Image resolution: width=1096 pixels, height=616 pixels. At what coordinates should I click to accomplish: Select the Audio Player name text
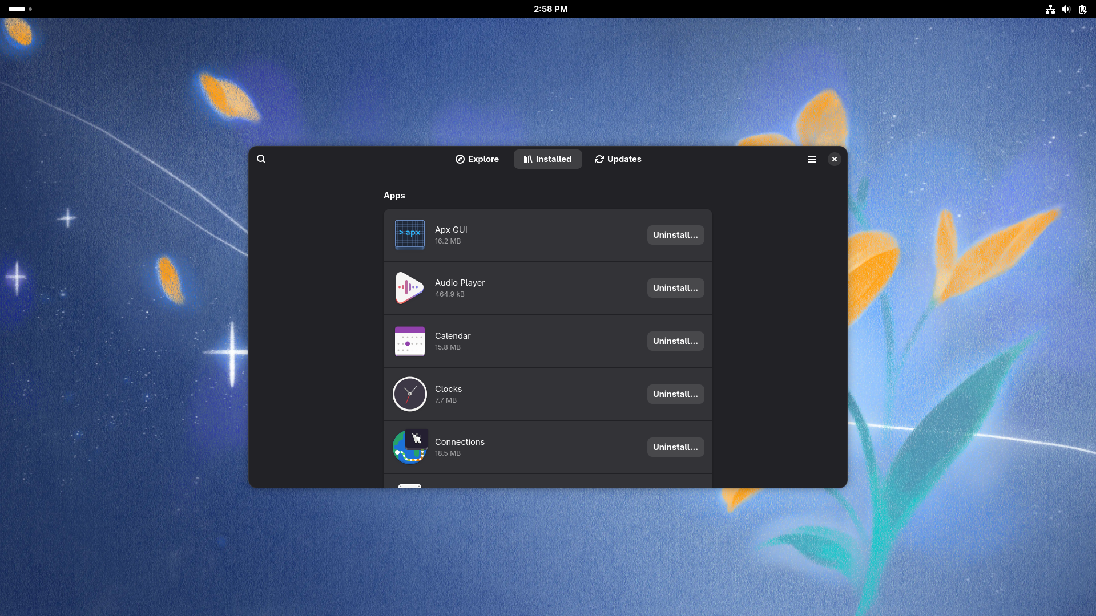tap(460, 282)
